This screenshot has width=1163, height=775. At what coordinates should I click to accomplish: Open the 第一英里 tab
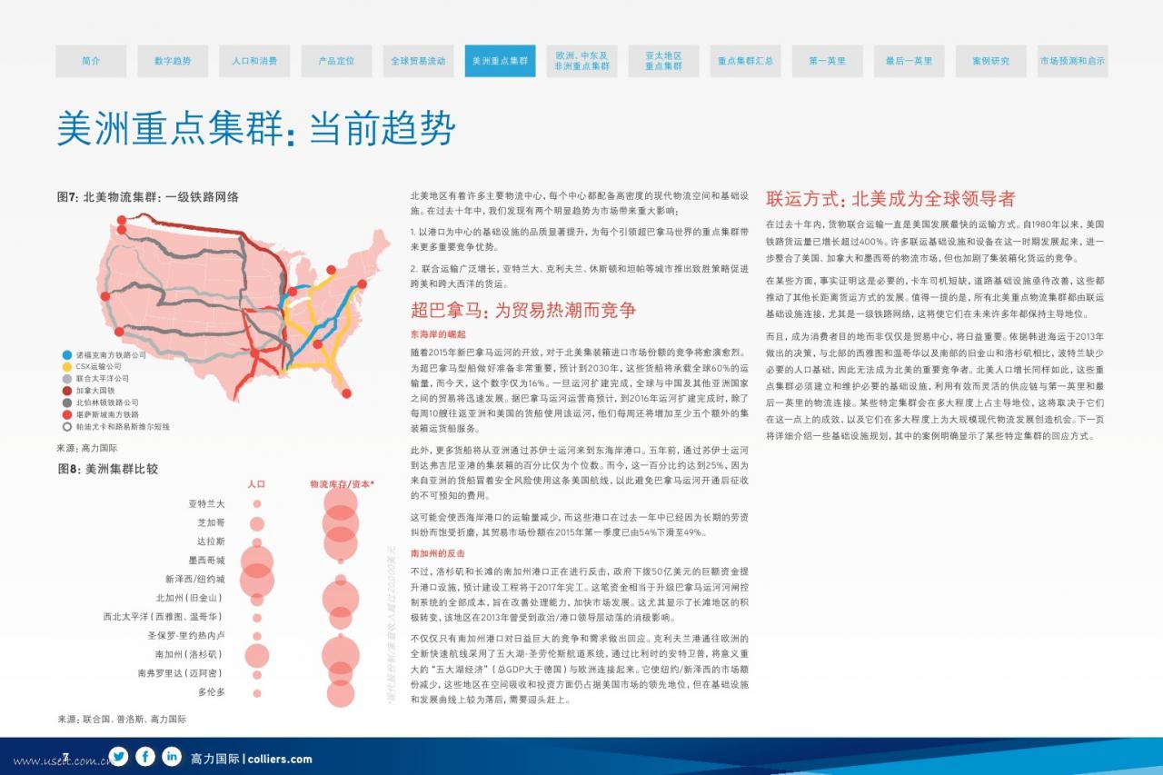[827, 61]
